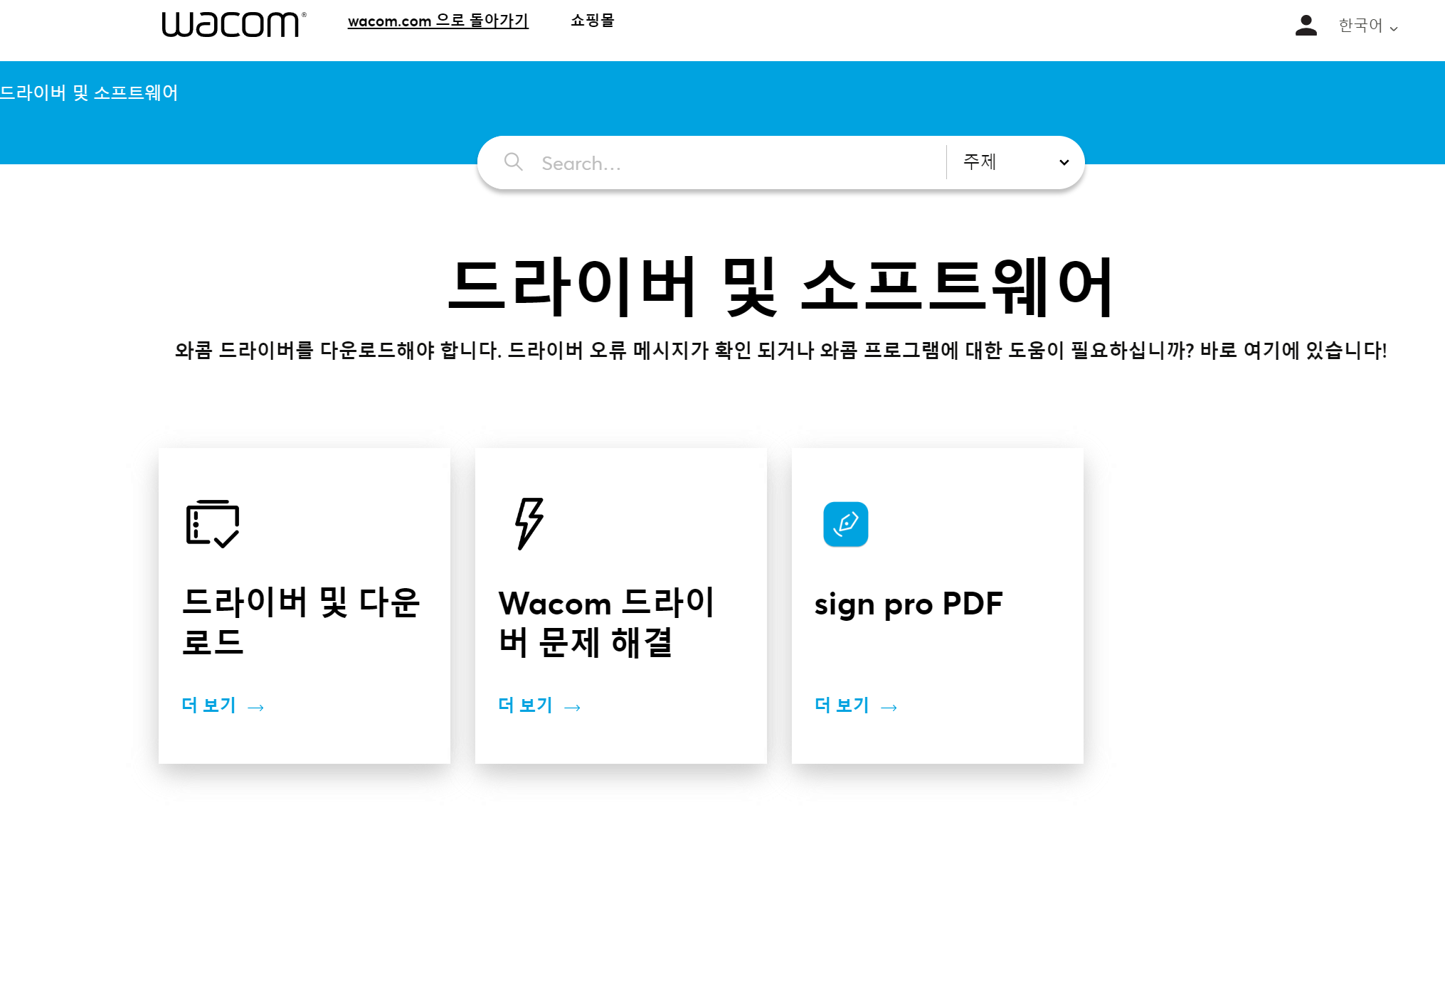The image size is (1445, 1007).
Task: Click 더 보기 under Wacom 드라이버 문제 해결
Action: click(539, 705)
